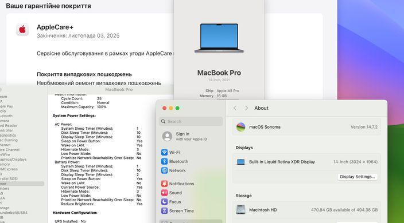Click the macOS Sonoma icon

[241, 127]
